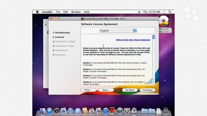Open the Window menu

point(76,12)
